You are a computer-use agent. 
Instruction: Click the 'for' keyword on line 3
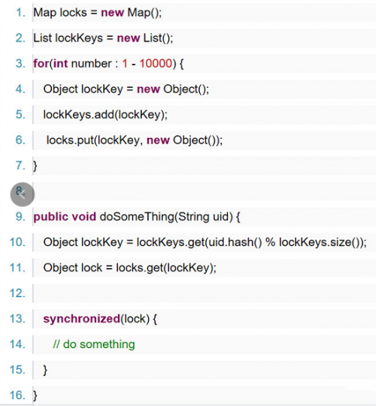[x=41, y=64]
